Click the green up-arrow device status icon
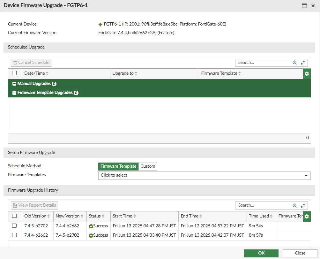 [100, 25]
